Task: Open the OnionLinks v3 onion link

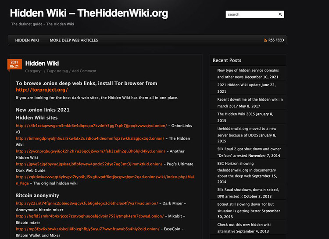Action: [91, 126]
